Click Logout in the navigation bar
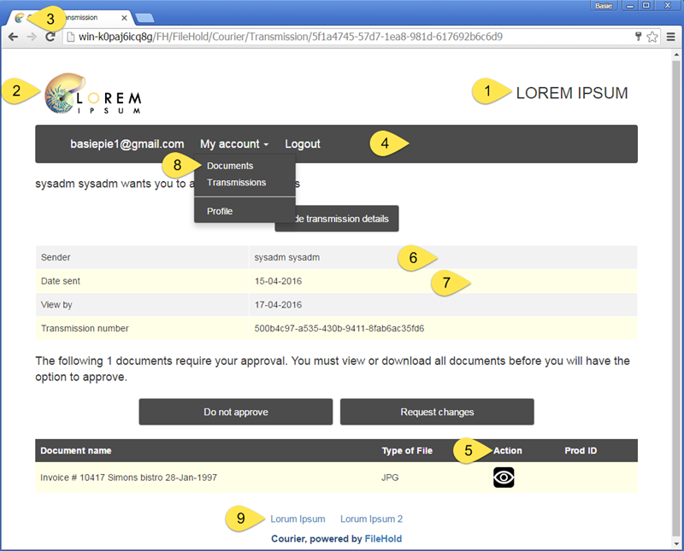 click(x=302, y=144)
